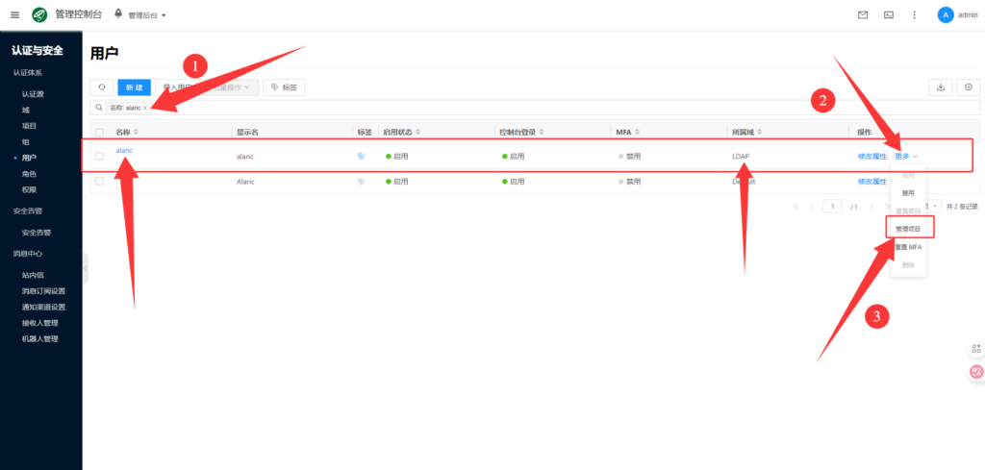Tick the checkbox for the first alaric row
This screenshot has height=470, width=985.
point(99,156)
